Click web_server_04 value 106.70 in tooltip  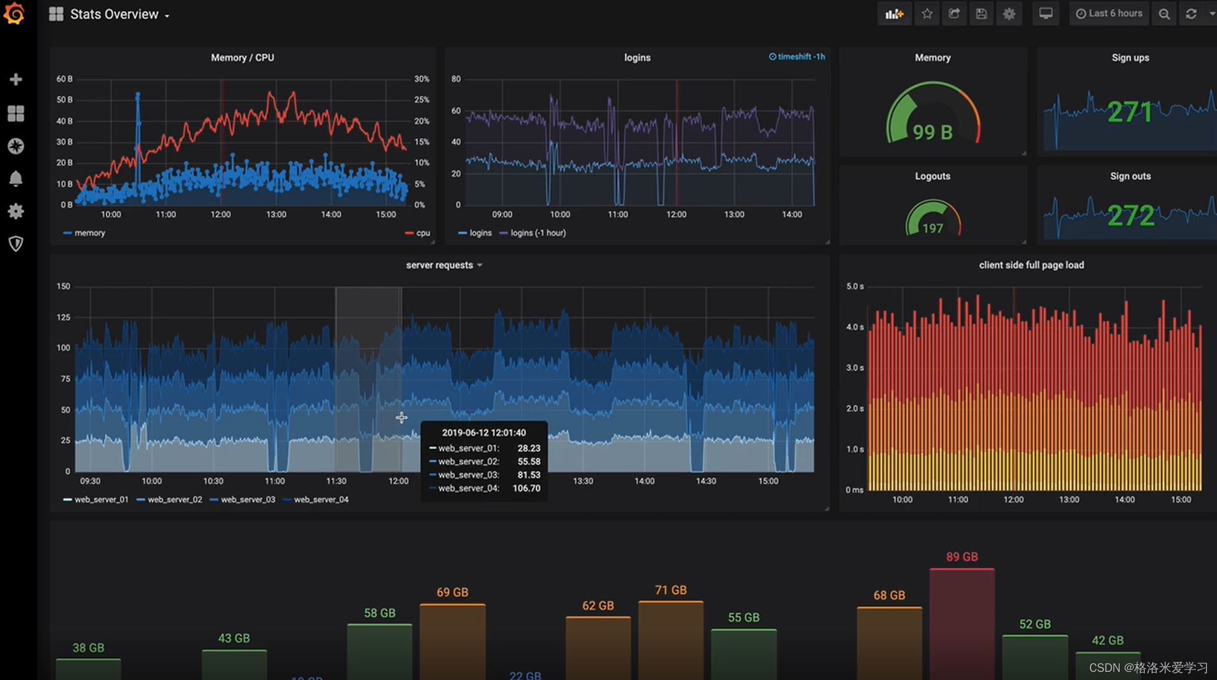pyautogui.click(x=526, y=488)
